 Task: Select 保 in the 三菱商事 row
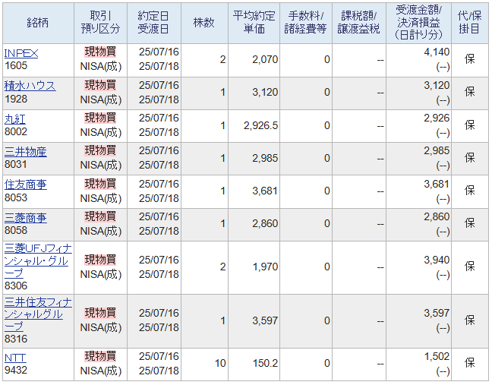point(470,223)
